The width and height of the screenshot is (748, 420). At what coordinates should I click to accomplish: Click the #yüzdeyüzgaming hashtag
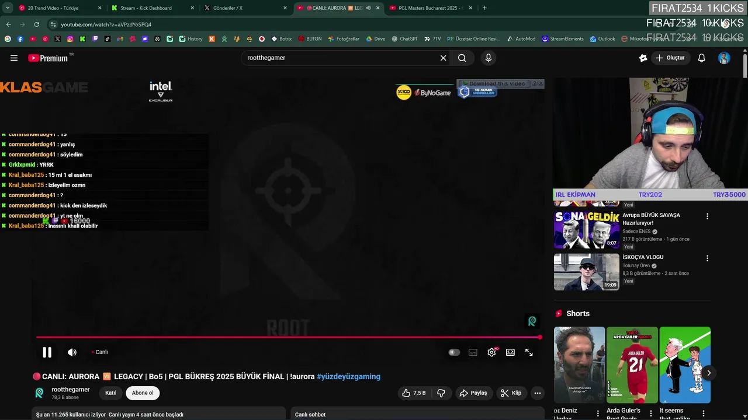[x=348, y=377]
